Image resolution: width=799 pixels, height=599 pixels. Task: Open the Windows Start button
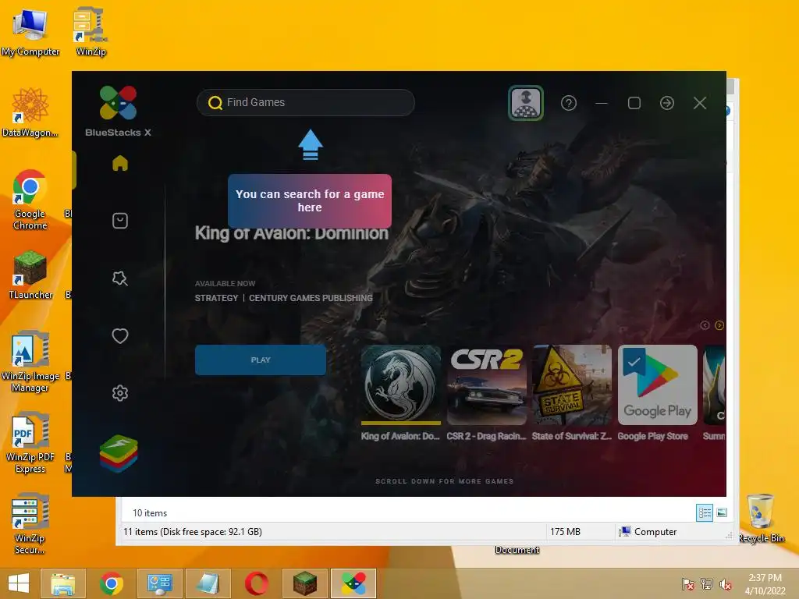click(19, 583)
